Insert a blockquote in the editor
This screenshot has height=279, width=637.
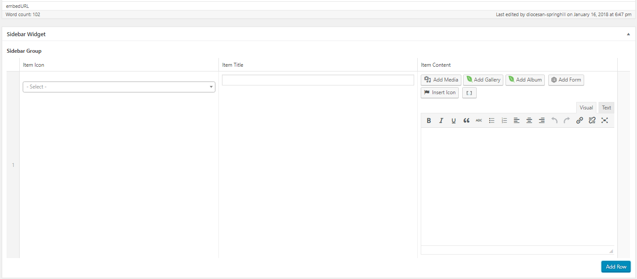466,121
